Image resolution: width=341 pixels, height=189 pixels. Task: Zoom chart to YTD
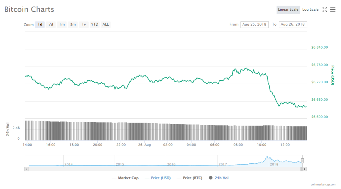coord(95,24)
